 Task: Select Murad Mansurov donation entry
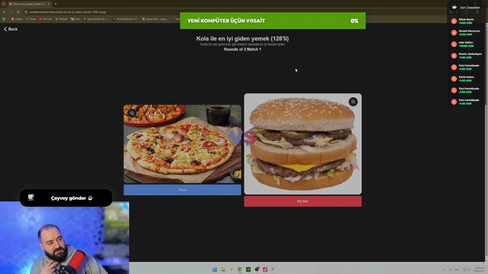[467, 32]
